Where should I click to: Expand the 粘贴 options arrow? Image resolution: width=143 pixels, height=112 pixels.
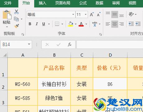[7, 27]
